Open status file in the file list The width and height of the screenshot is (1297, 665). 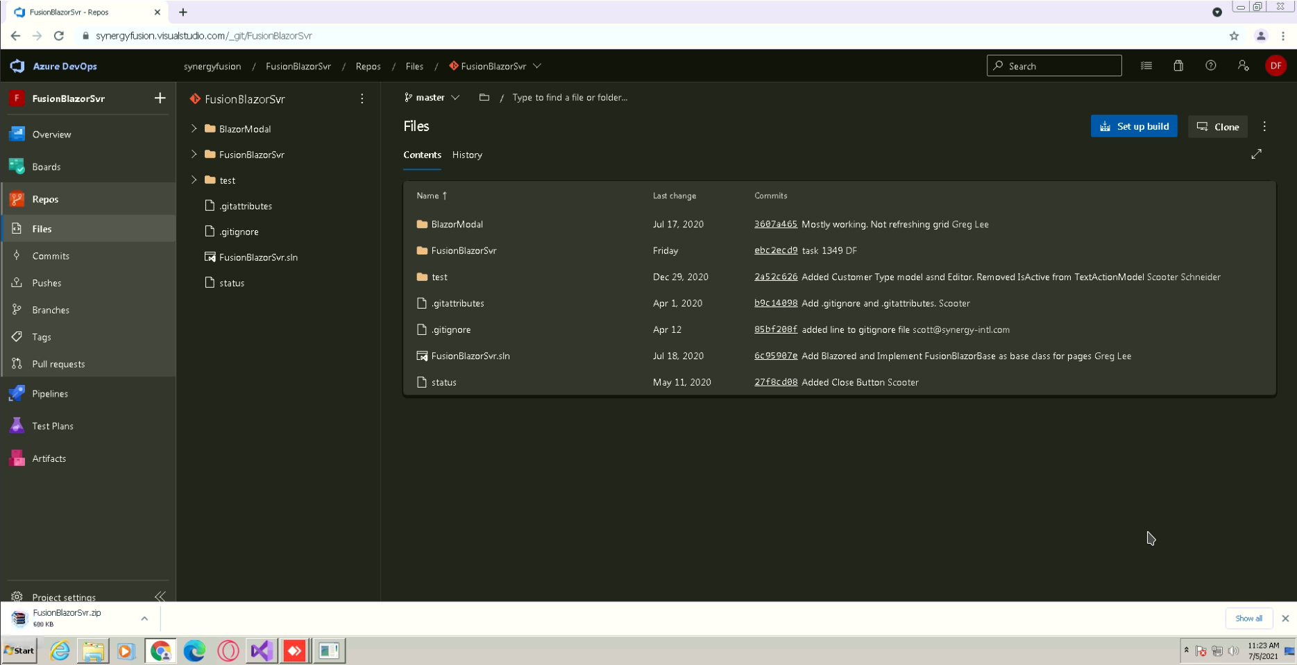(x=443, y=383)
